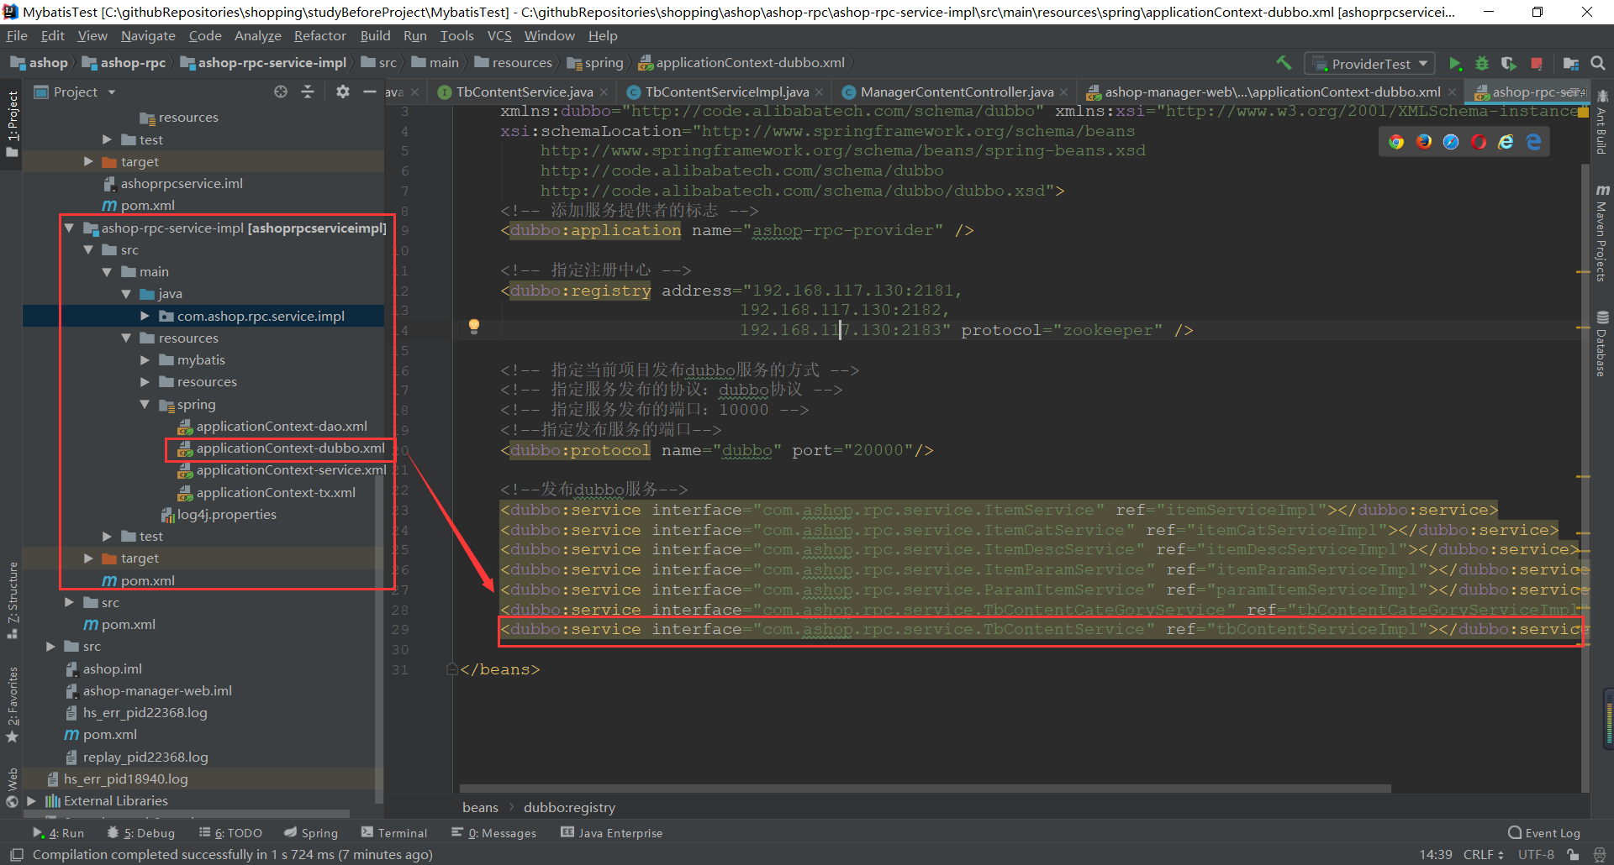Open Database side panel

point(1602,344)
